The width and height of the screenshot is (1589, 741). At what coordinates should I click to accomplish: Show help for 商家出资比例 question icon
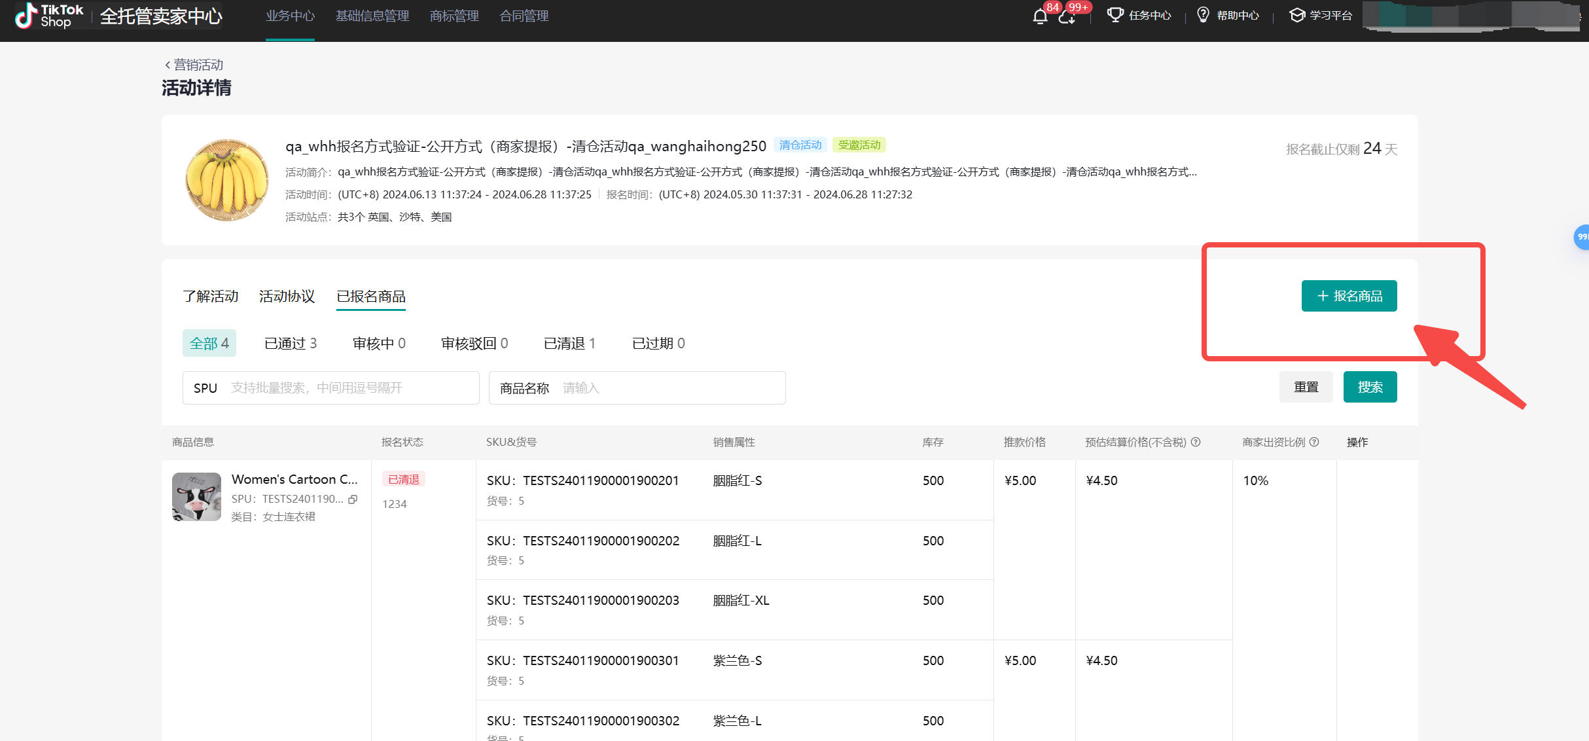(1314, 442)
